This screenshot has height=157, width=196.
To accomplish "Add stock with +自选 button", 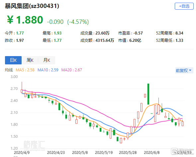I will pos(184,6).
